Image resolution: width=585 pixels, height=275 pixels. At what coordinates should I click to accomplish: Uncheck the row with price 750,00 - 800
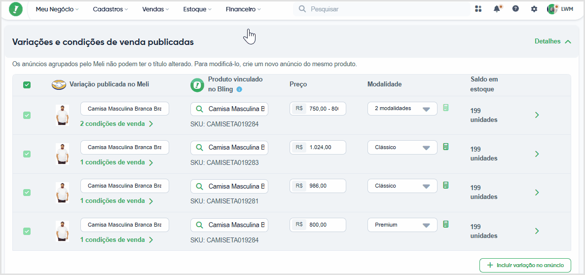pos(27,116)
